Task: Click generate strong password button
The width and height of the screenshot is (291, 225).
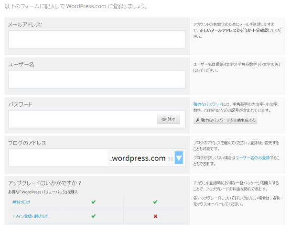Action: tap(226, 120)
